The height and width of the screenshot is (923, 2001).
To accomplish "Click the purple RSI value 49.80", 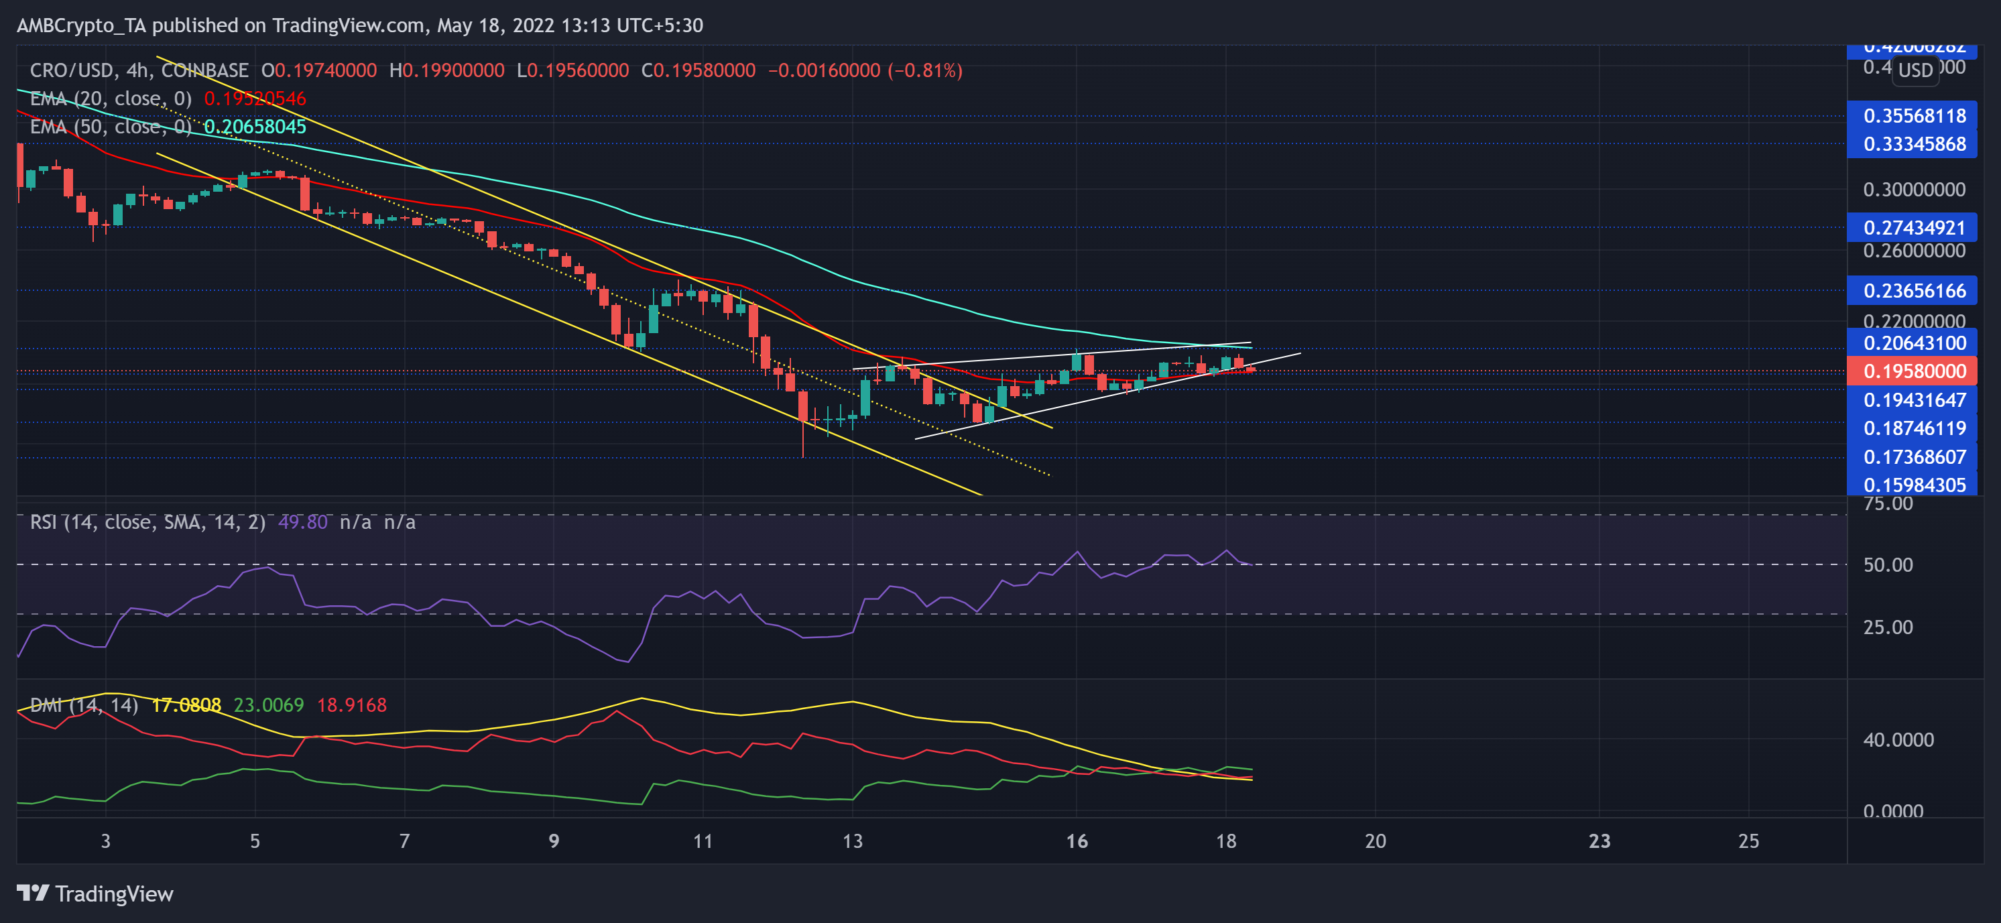I will (302, 522).
